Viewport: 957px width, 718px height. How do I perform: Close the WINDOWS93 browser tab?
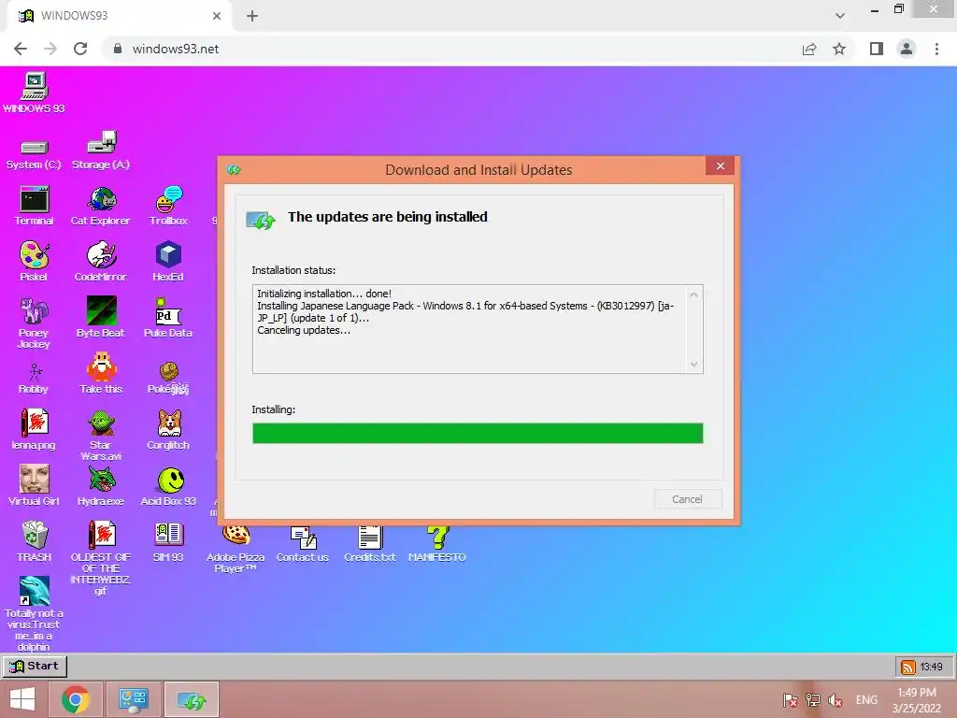point(217,16)
